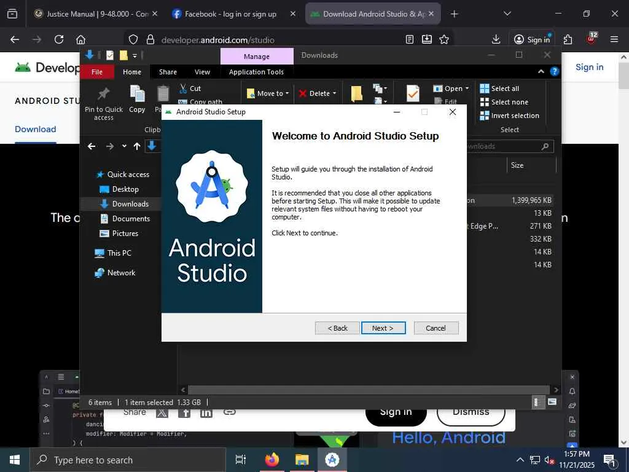
Task: Click the Copy icon in the ribbon
Action: click(137, 93)
